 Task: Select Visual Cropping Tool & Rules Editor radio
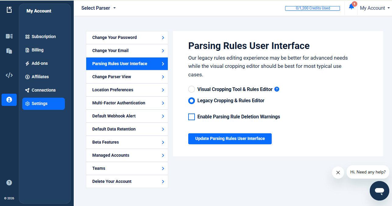coord(192,89)
